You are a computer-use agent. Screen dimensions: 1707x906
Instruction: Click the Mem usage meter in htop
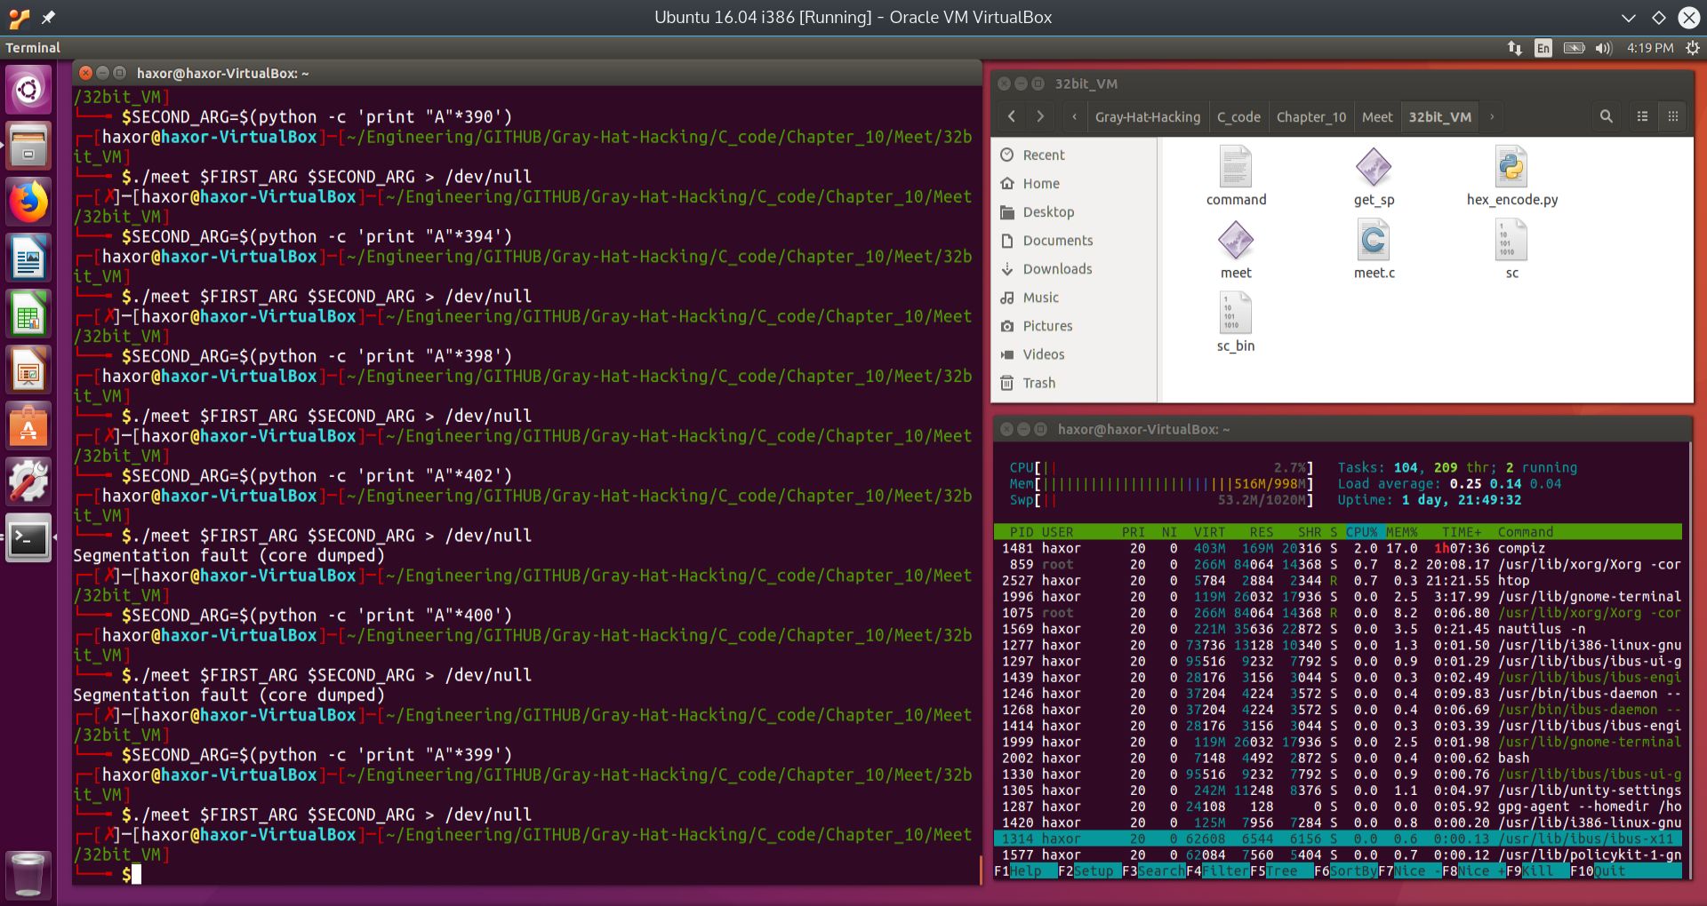[1156, 483]
